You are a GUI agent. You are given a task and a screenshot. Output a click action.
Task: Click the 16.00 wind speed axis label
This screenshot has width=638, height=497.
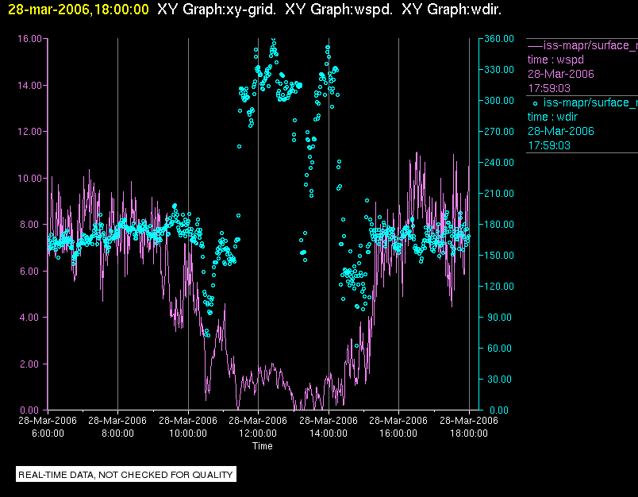pyautogui.click(x=29, y=39)
